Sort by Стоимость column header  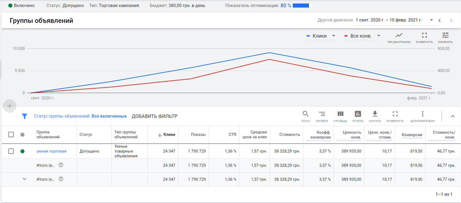[289, 135]
